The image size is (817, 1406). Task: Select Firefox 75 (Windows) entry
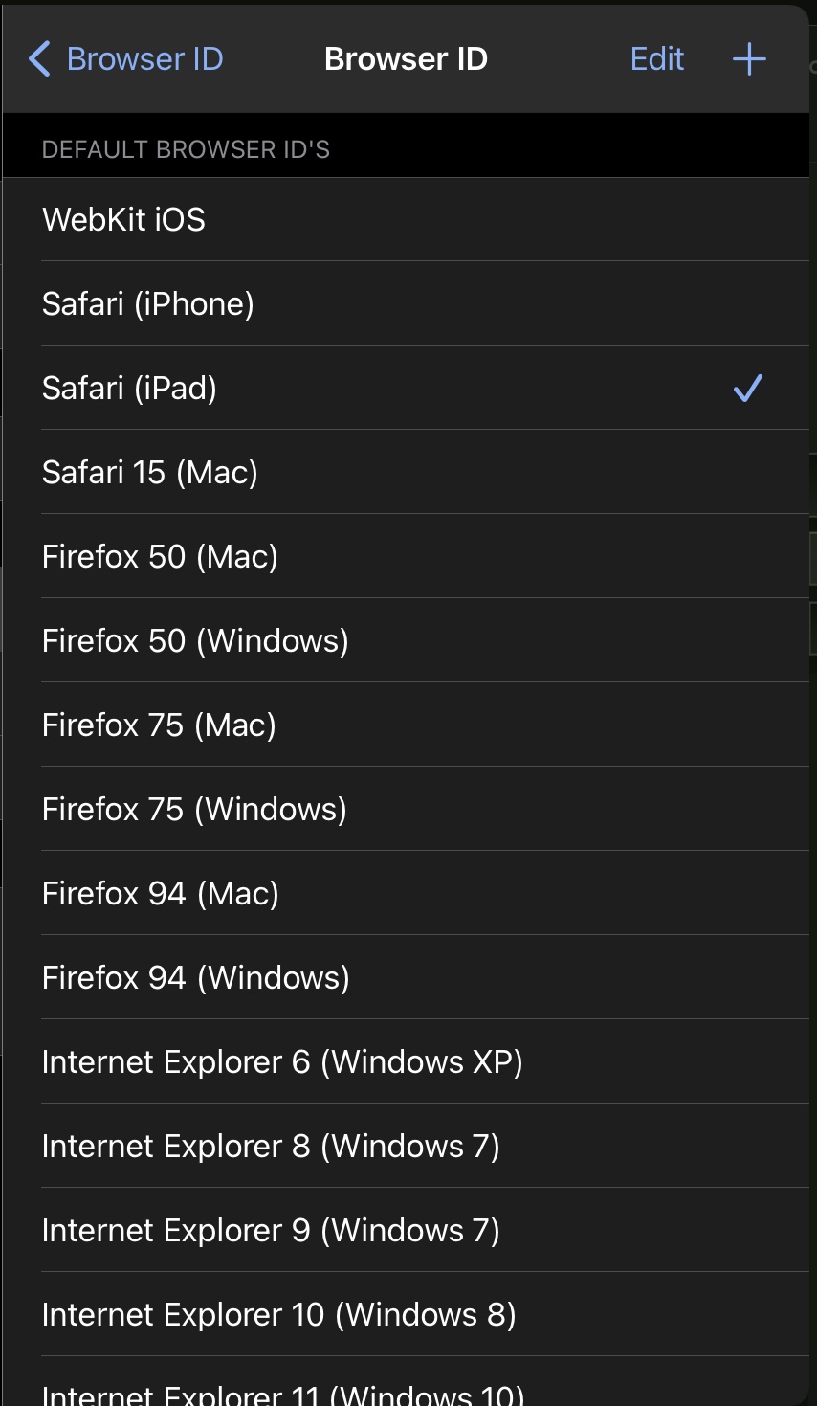(x=407, y=809)
